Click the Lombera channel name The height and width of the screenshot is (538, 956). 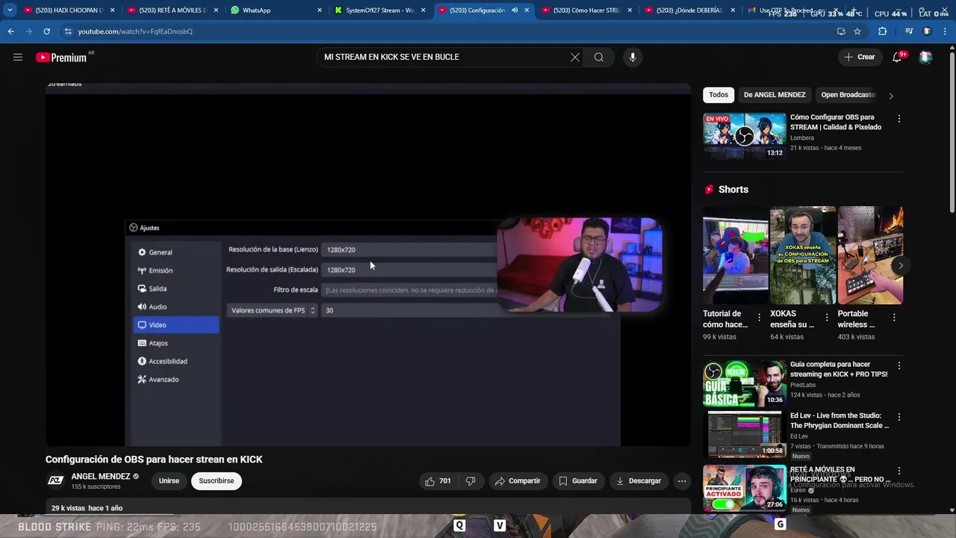click(x=802, y=138)
